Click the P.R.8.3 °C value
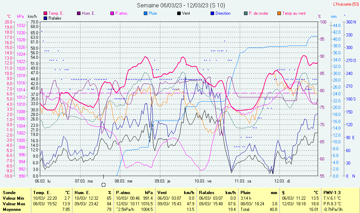Viewport: 360px width, 213px height. (333, 204)
